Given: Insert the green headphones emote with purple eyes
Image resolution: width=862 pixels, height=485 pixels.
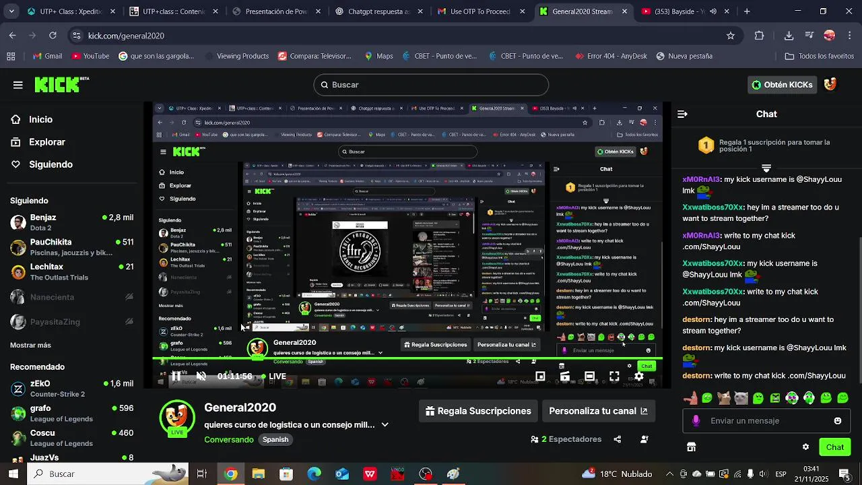Looking at the screenshot, I should click(792, 398).
